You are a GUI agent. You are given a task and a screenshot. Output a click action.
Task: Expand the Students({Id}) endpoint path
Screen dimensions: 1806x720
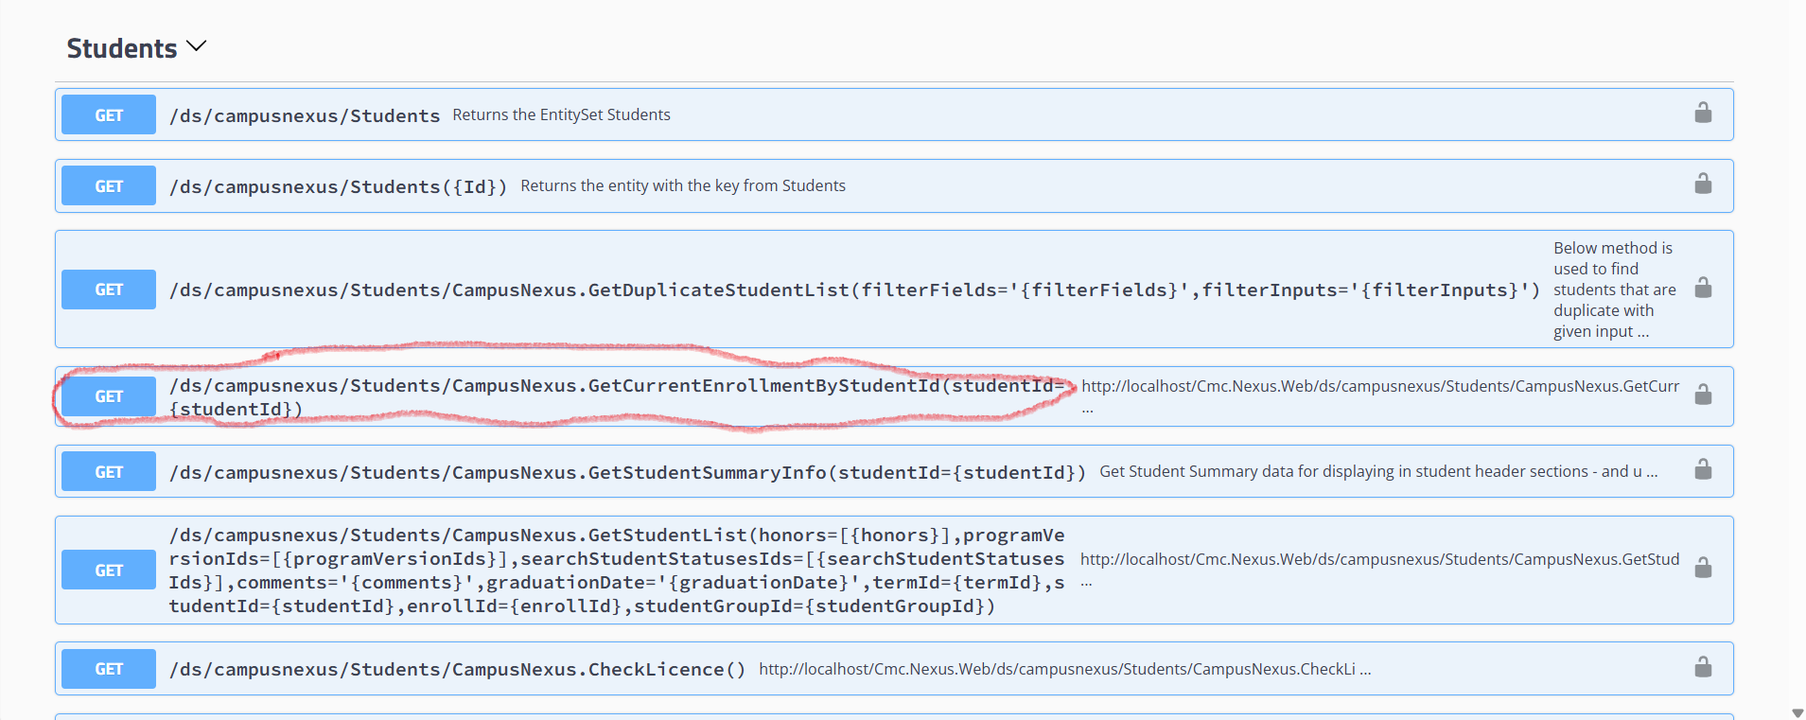[x=339, y=186]
